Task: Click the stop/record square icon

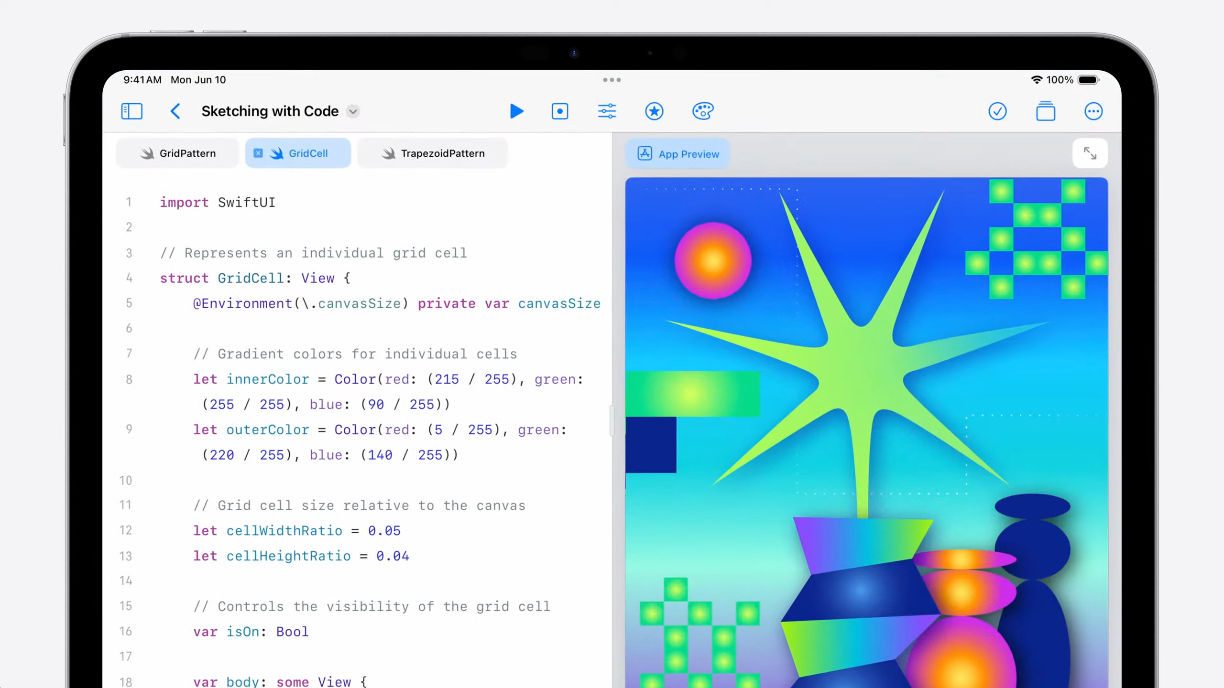Action: point(559,111)
